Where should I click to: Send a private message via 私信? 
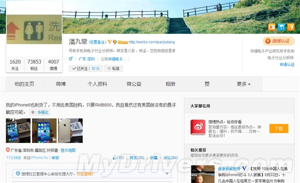coord(113,68)
